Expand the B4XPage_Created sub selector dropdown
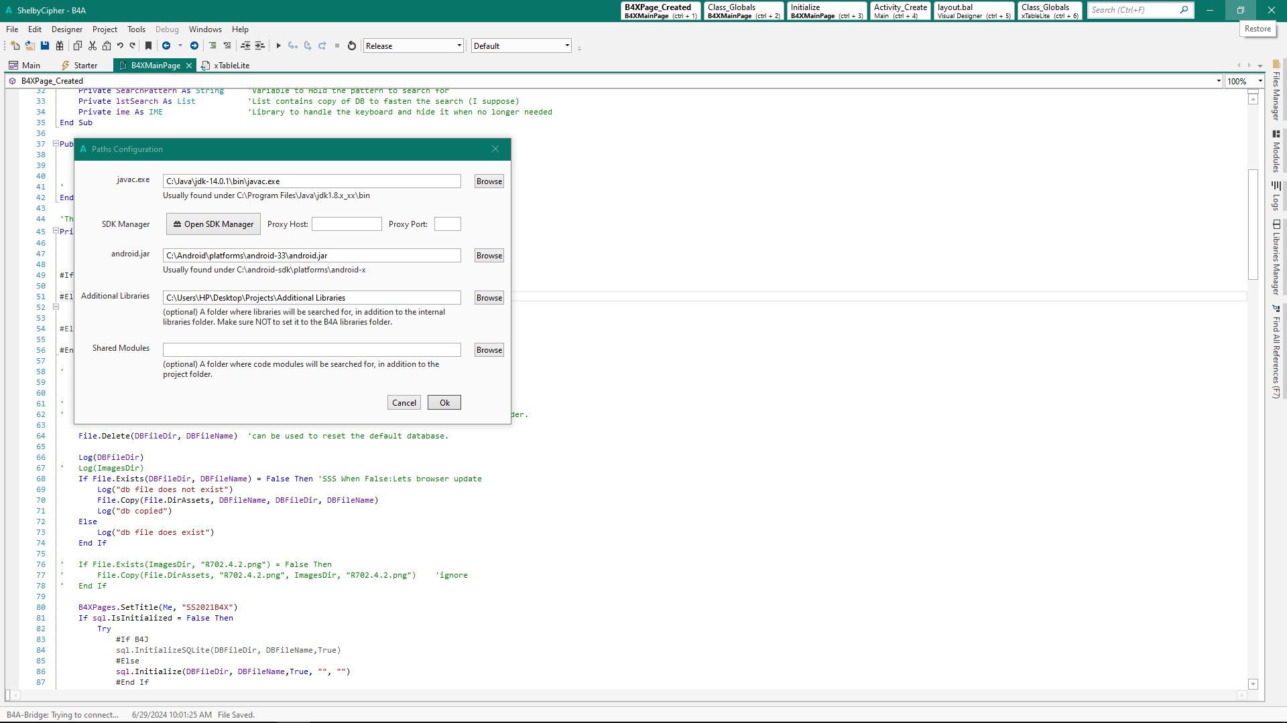This screenshot has width=1287, height=723. 1218,81
